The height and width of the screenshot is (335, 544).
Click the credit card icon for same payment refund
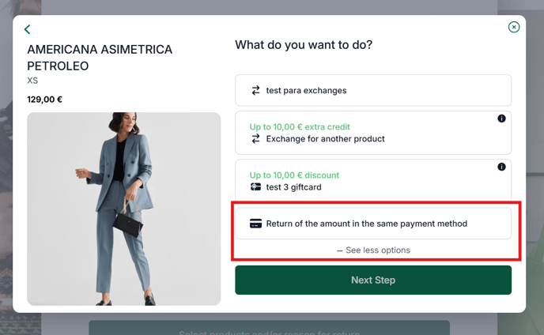(x=255, y=224)
